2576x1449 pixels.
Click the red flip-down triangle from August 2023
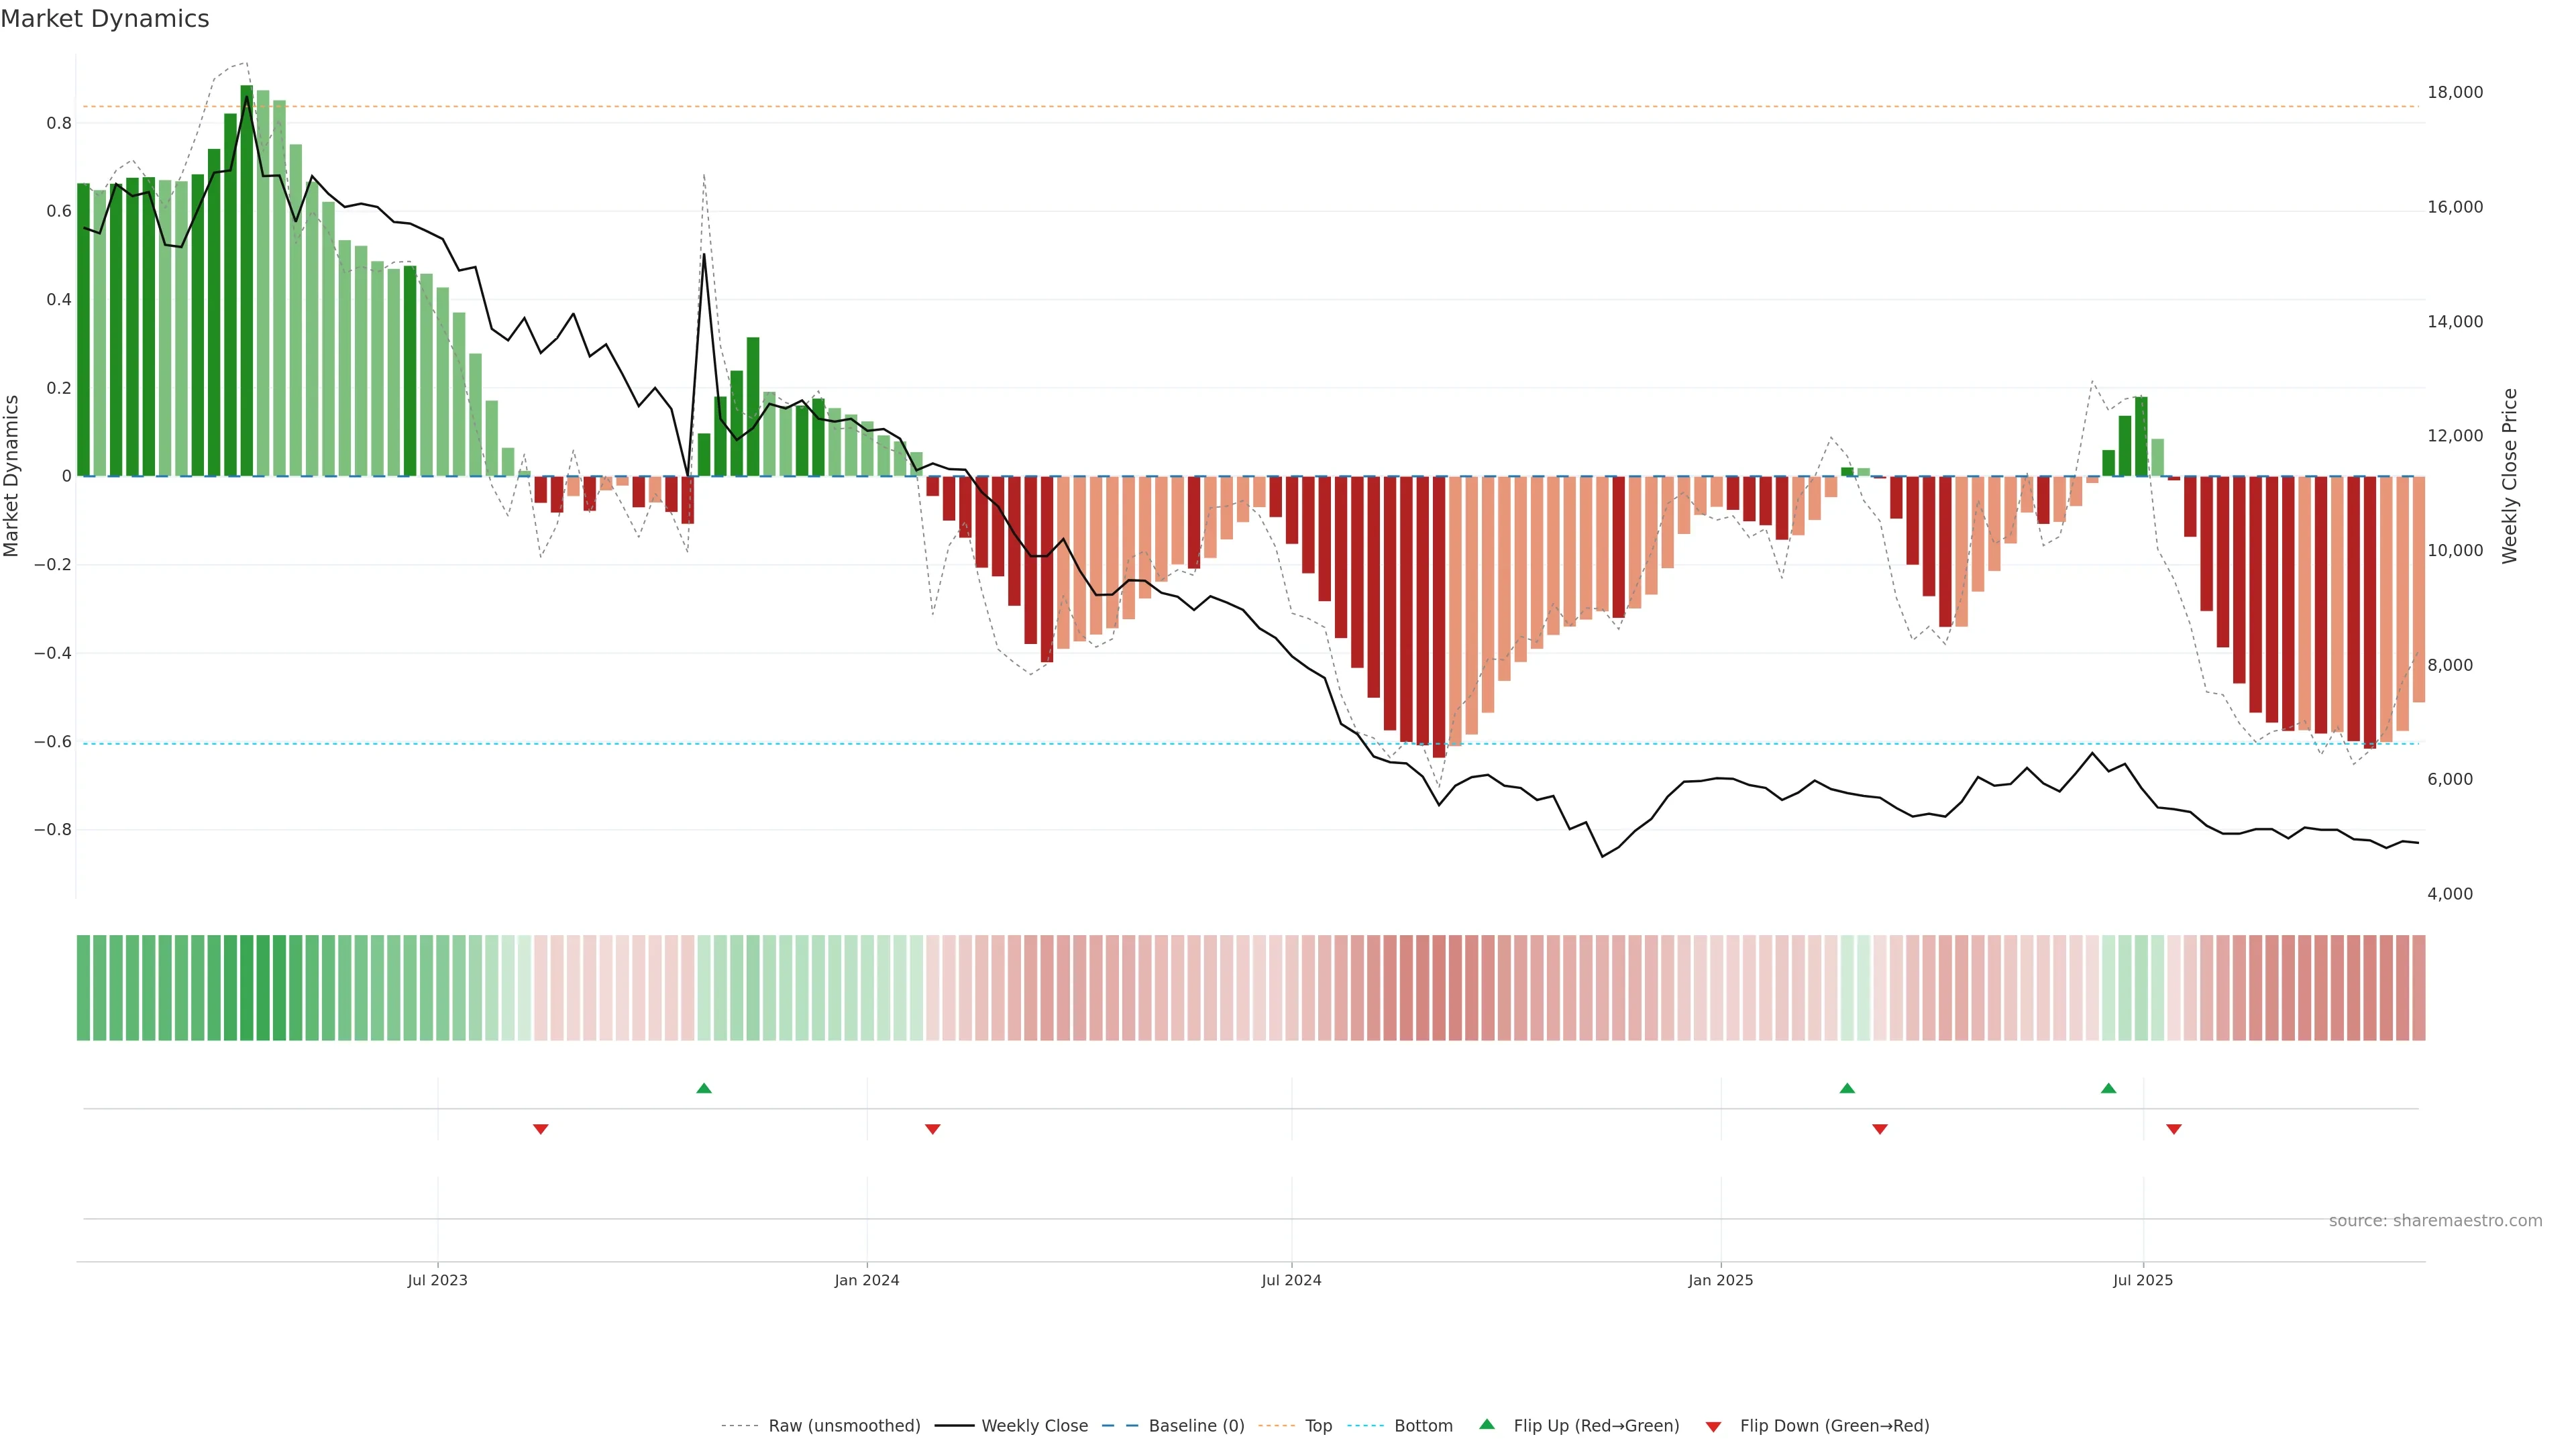[x=541, y=1129]
